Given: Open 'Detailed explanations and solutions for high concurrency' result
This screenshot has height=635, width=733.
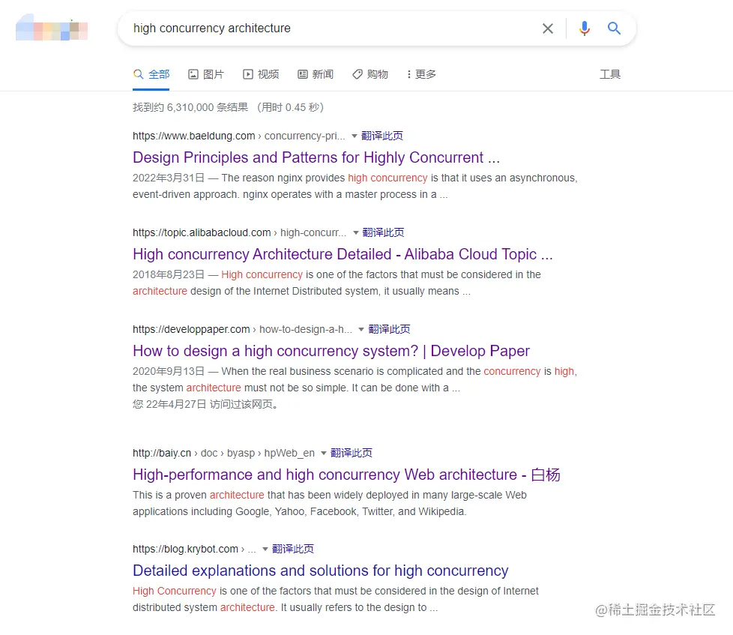Looking at the screenshot, I should [x=320, y=571].
